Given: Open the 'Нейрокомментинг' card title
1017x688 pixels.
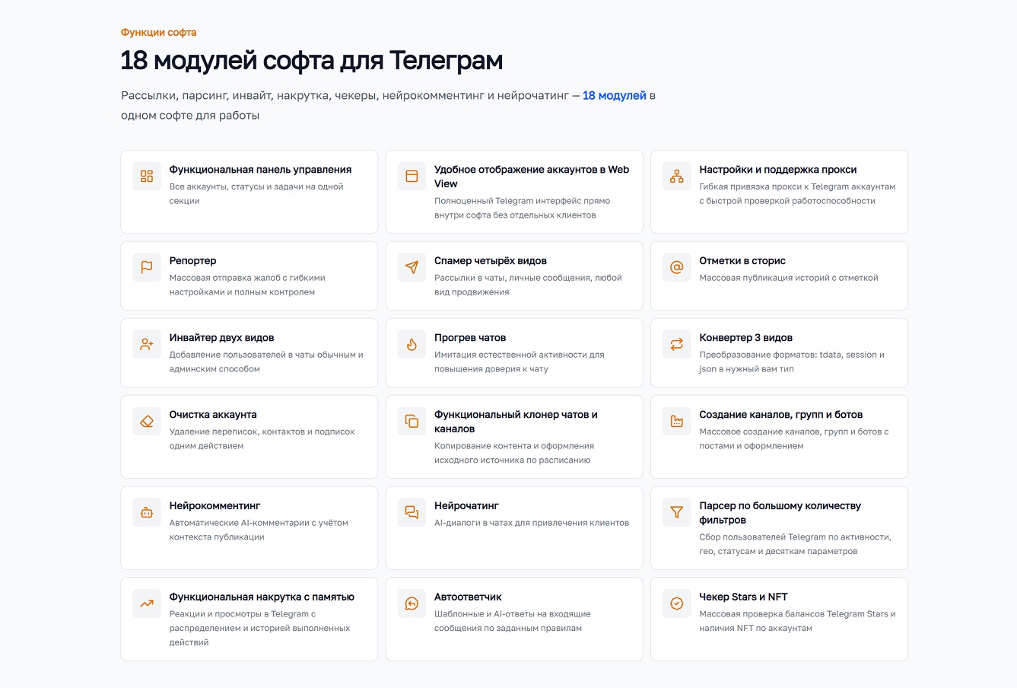Looking at the screenshot, I should click(215, 506).
